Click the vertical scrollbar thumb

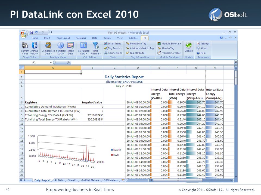point(236,77)
